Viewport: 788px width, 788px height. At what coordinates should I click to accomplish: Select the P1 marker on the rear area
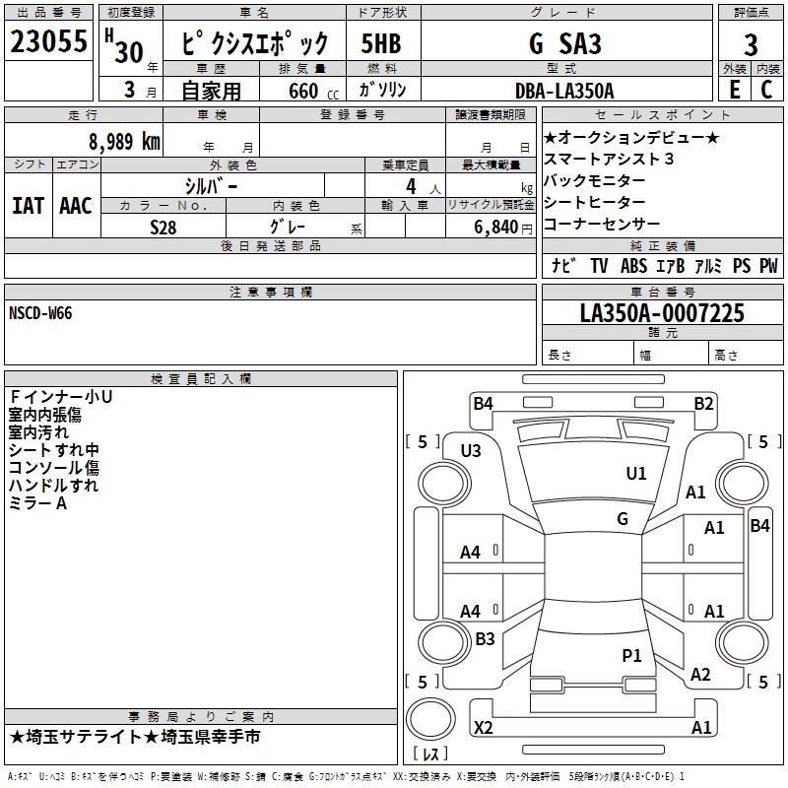coord(631,655)
